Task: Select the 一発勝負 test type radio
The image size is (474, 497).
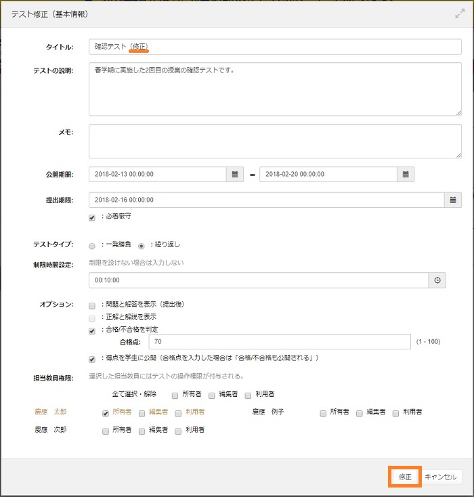Action: coord(92,245)
